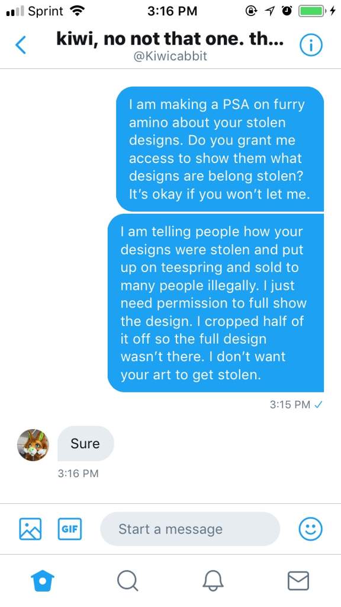Attach a photo with image icon
341x607 pixels.
(30, 529)
